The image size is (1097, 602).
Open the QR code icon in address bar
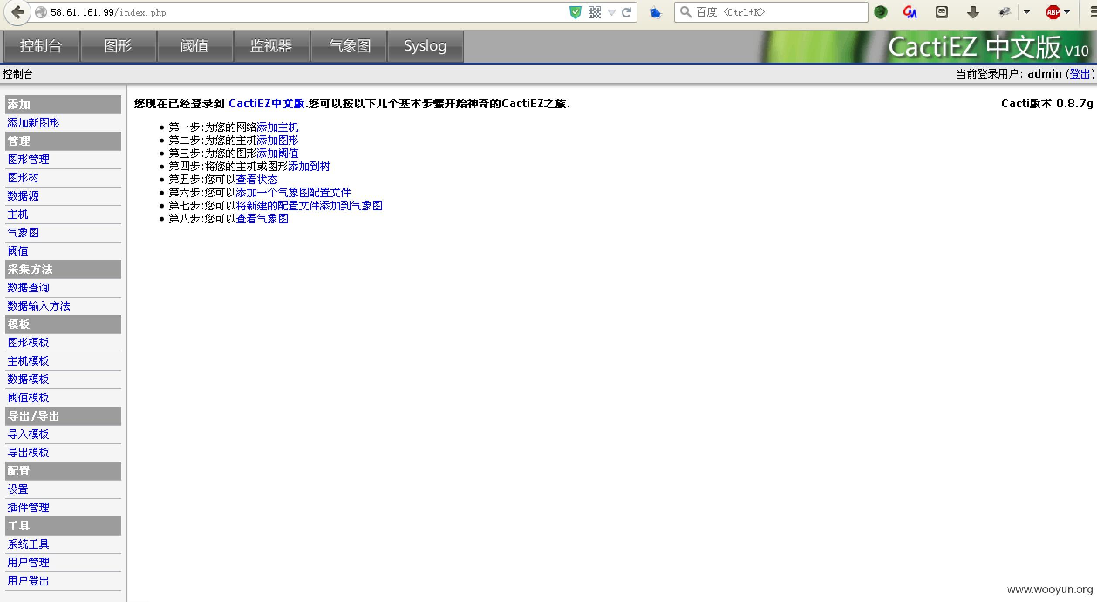[x=595, y=12]
